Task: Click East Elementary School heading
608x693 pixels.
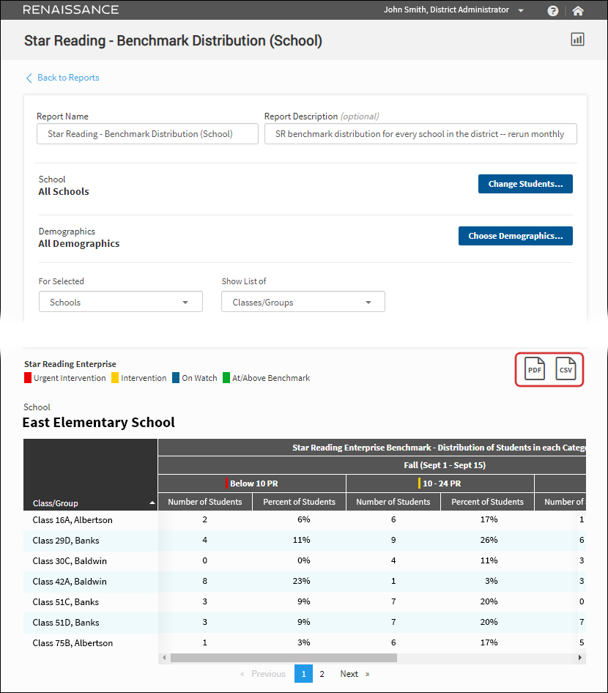Action: (99, 422)
